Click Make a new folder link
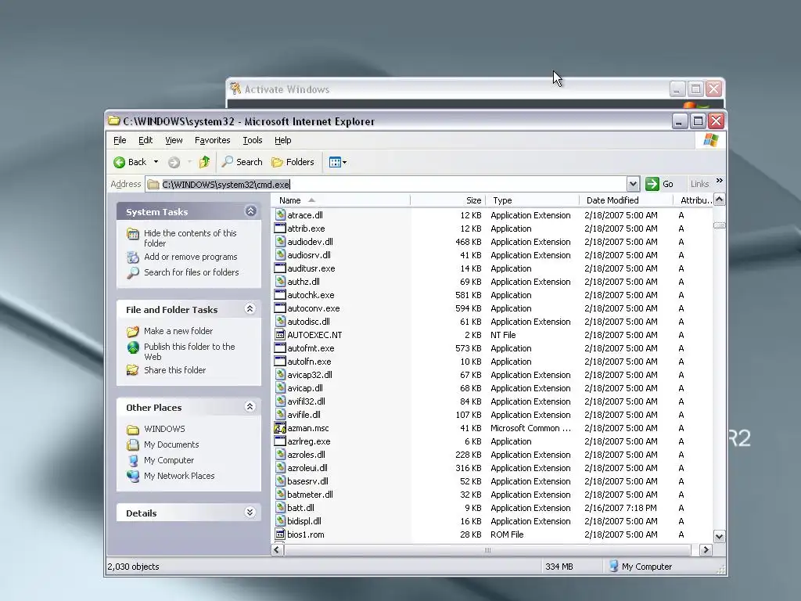Screen dimensions: 801x601 coord(178,331)
